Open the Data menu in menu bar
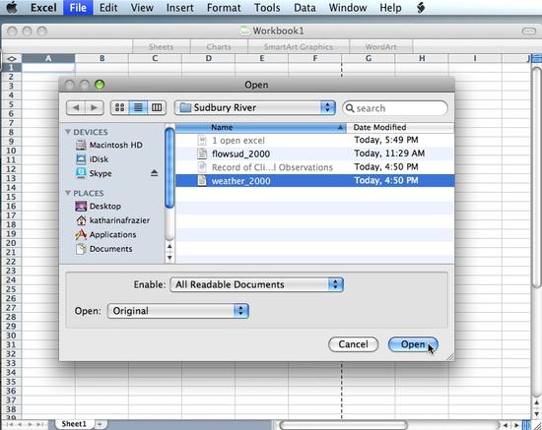Viewport: 542px width, 430px height. click(305, 8)
